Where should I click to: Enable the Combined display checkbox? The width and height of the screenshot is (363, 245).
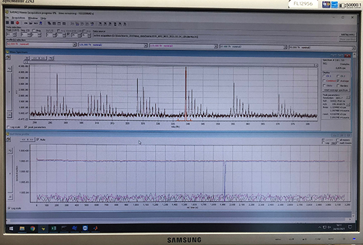324,81
